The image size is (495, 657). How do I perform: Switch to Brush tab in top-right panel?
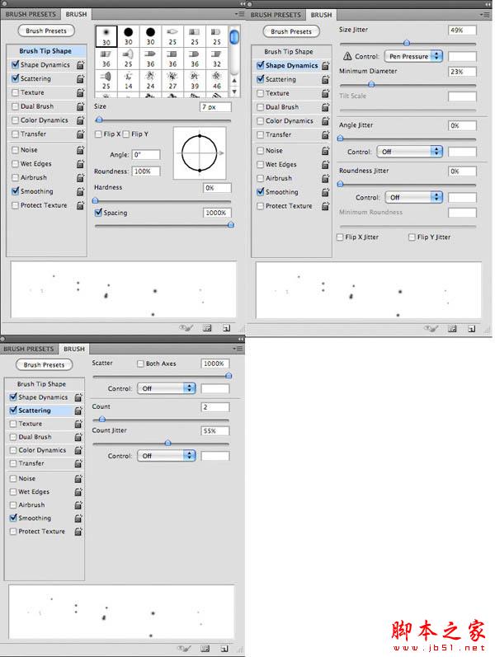[x=321, y=15]
